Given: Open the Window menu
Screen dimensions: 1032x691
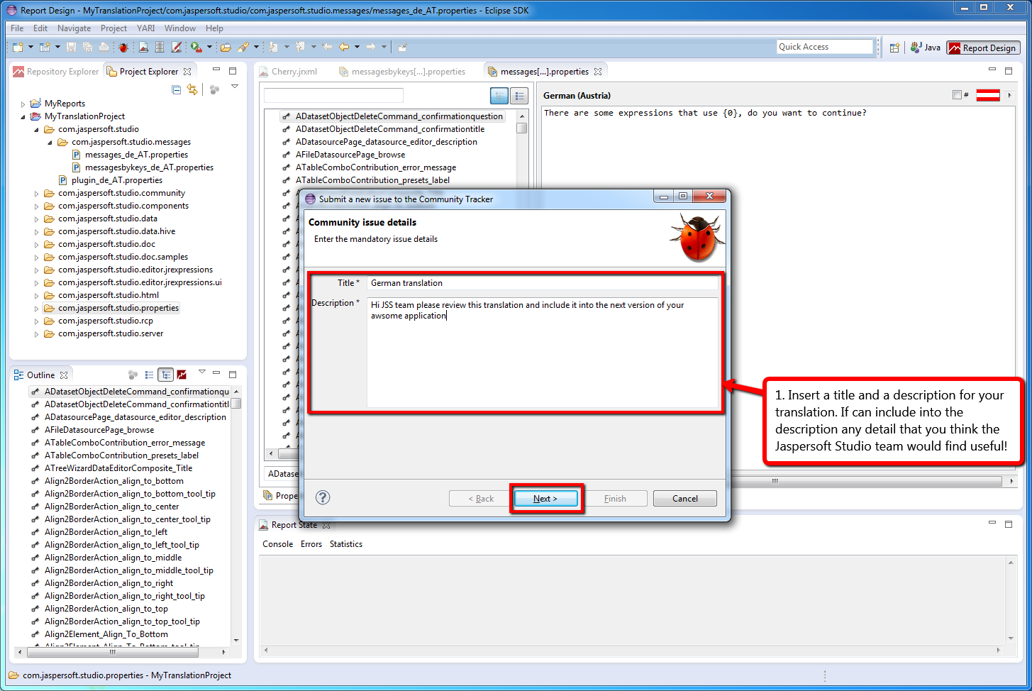Looking at the screenshot, I should pos(180,28).
